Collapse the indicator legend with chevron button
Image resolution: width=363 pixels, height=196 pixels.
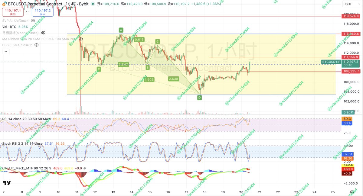coord(6,52)
